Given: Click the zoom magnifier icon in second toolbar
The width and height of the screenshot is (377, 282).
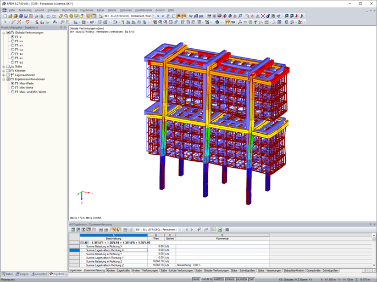Looking at the screenshot, I should 160,22.
